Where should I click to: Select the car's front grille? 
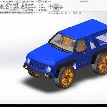tap(37, 64)
